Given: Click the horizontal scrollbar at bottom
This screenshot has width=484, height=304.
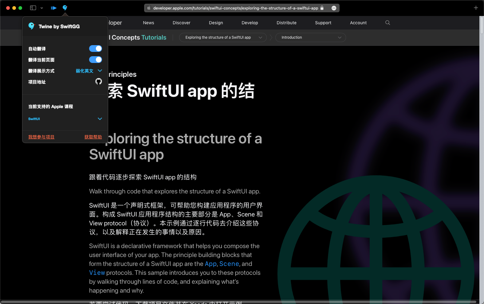Looking at the screenshot, I should [238, 302].
